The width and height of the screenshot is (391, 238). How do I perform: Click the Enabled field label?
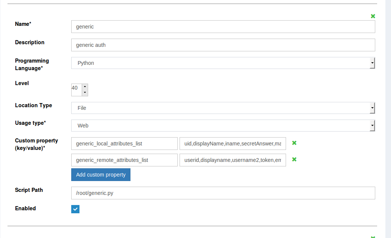[x=25, y=208]
